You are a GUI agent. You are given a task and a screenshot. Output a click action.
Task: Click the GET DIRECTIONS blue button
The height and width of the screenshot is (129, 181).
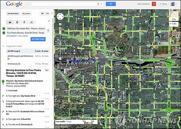[x=38, y=39]
